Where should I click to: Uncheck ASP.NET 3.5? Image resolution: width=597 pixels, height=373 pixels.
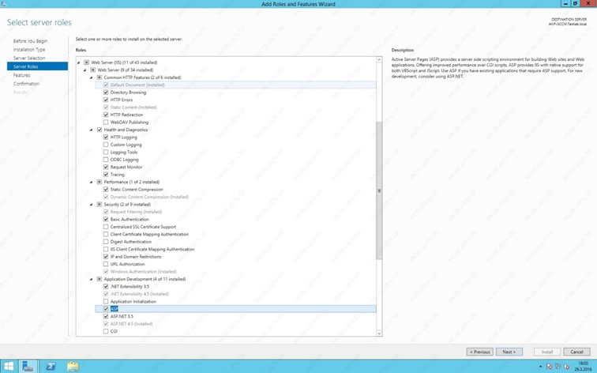pyautogui.click(x=106, y=316)
